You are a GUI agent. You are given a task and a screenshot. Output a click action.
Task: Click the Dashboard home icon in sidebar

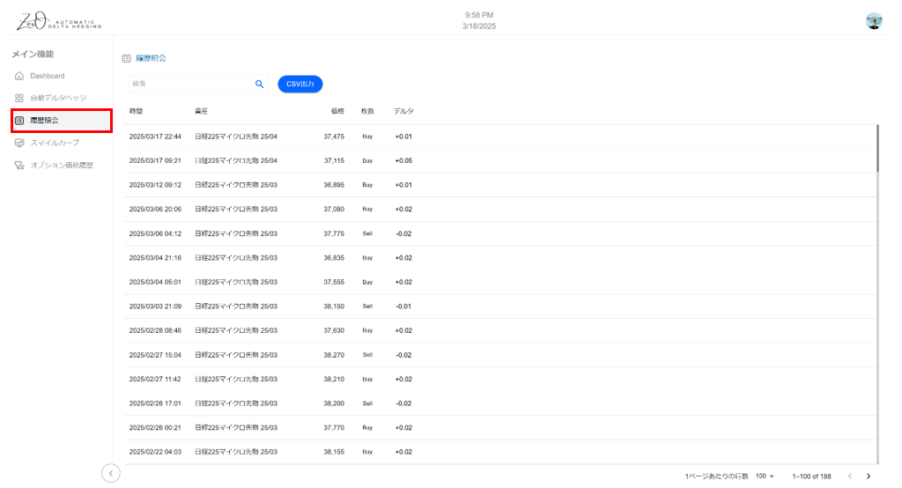point(19,76)
